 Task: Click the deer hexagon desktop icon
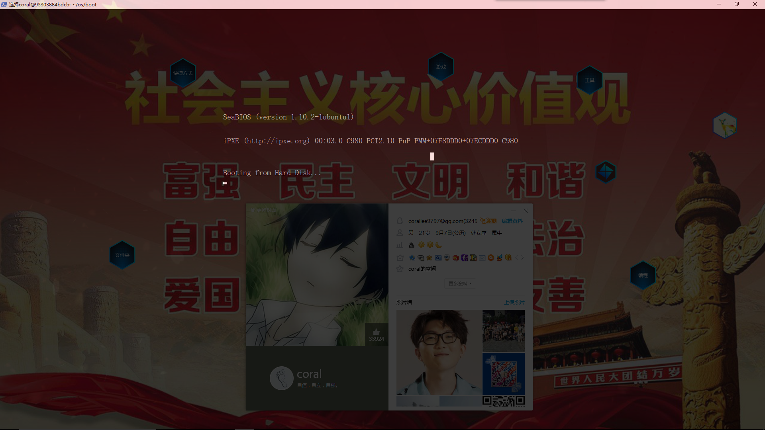[x=724, y=126]
